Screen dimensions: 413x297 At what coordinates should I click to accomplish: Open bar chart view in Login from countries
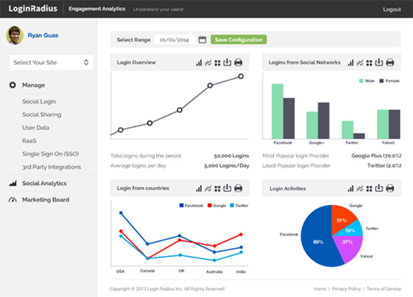(199, 189)
